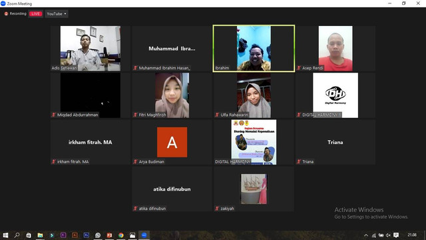Click the large 'irkham fitrah. MA' tile name
This screenshot has width=426, height=240.
(91, 142)
